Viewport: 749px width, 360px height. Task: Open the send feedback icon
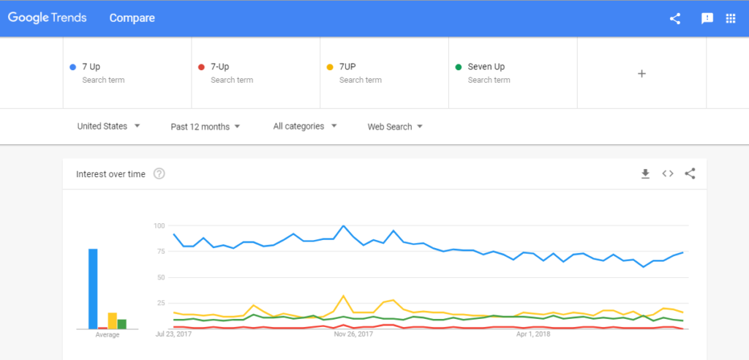tap(707, 18)
